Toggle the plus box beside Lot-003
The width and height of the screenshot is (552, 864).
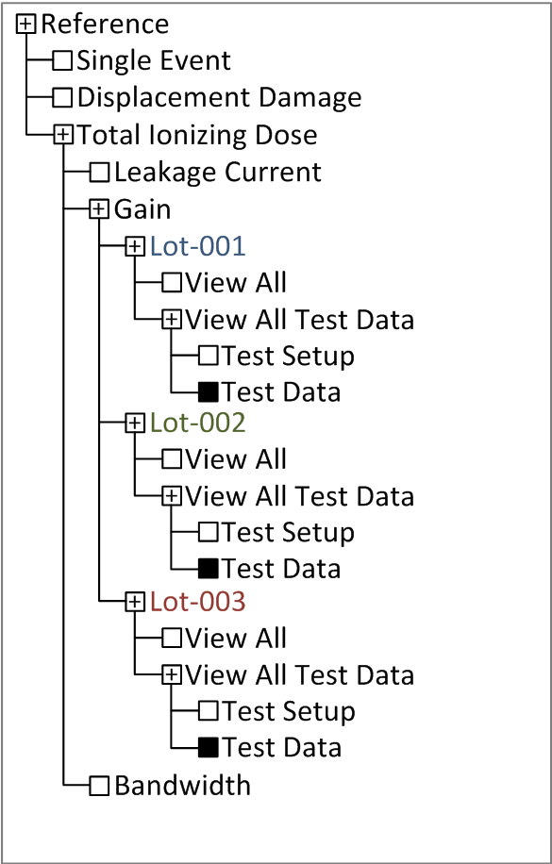pos(135,602)
